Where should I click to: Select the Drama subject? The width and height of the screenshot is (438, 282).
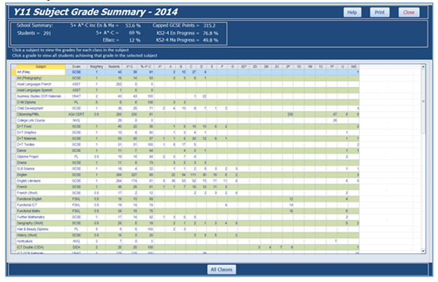pyautogui.click(x=41, y=163)
